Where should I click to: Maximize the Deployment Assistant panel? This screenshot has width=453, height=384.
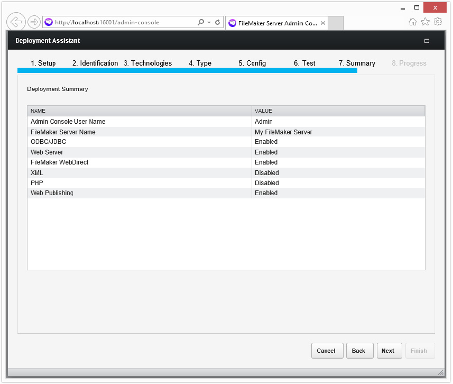(x=427, y=41)
